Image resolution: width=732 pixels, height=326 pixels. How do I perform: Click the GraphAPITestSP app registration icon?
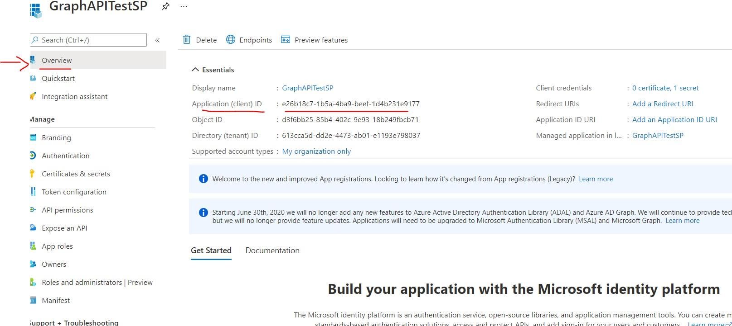tap(36, 10)
